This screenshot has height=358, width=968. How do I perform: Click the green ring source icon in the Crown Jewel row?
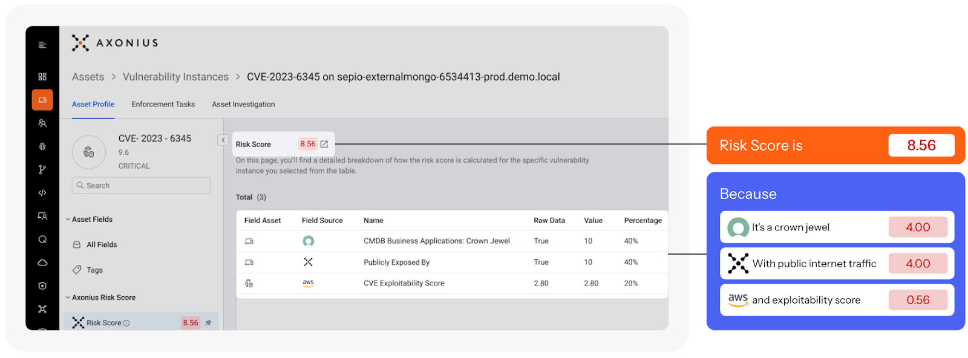(309, 241)
